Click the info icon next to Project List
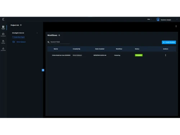Image resolution: width=180 pixels, height=135 pixels. pos(21,25)
